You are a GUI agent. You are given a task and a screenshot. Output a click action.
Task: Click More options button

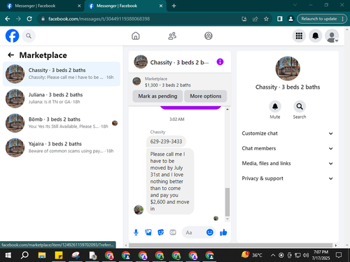206,96
